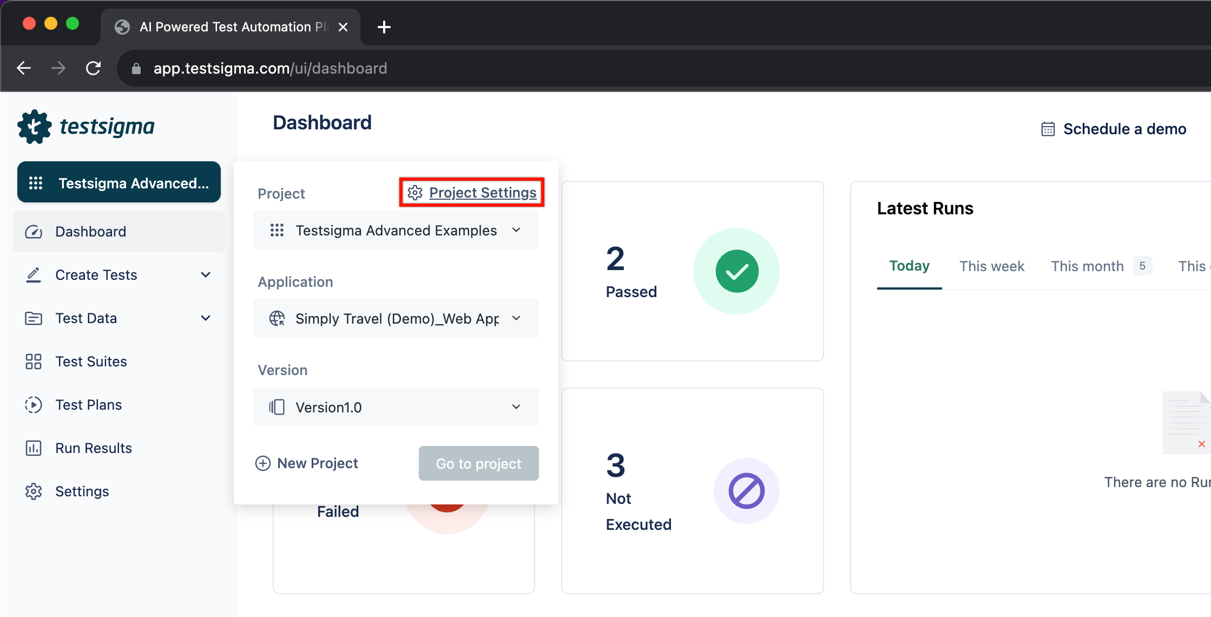Click the purple Not Executed prohibited icon

(747, 491)
